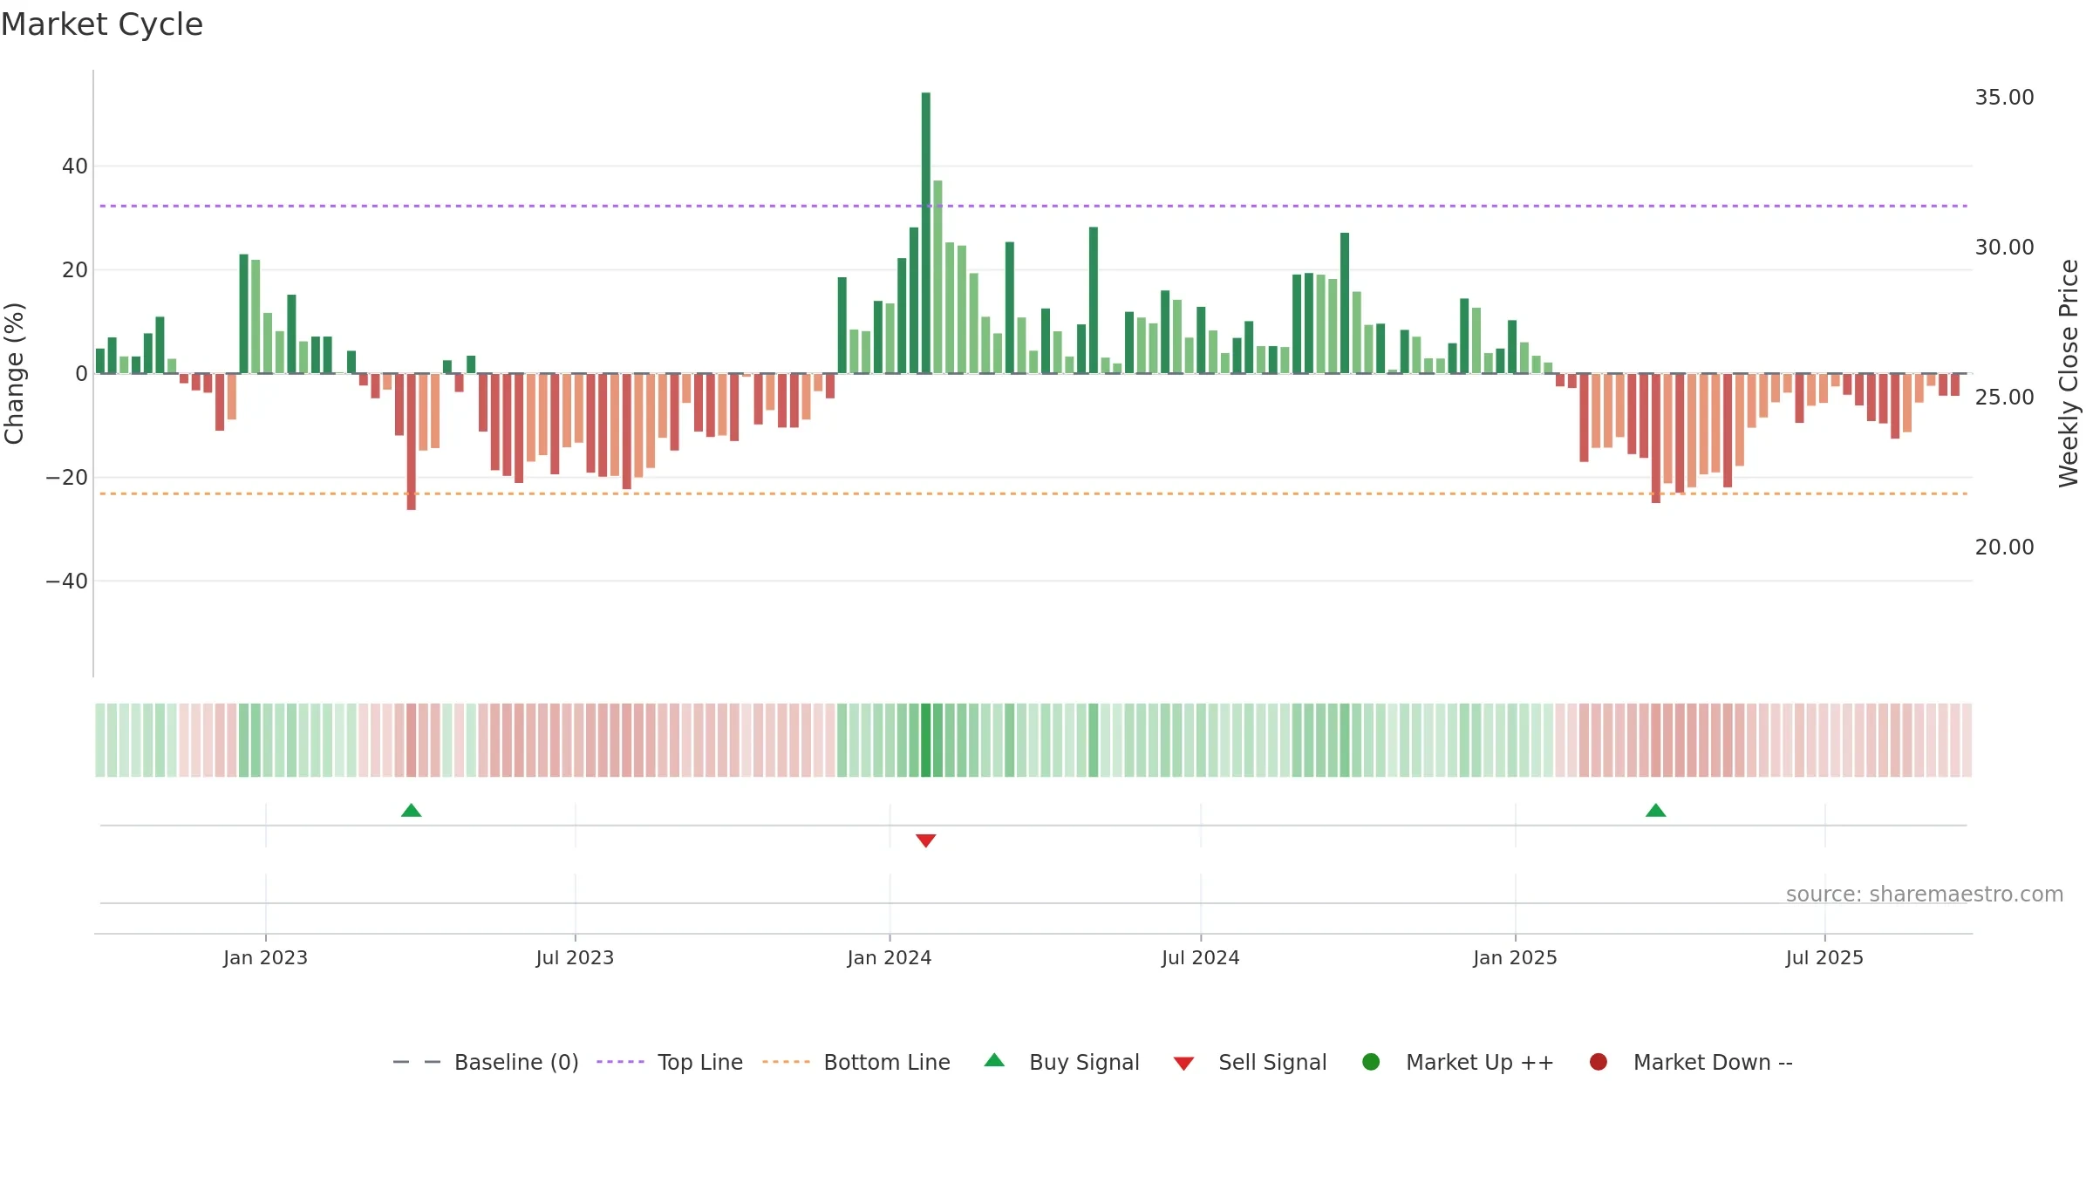This screenshot has height=1177, width=2093.
Task: Toggle the Buy Signal legend entry
Action: 1061,1062
